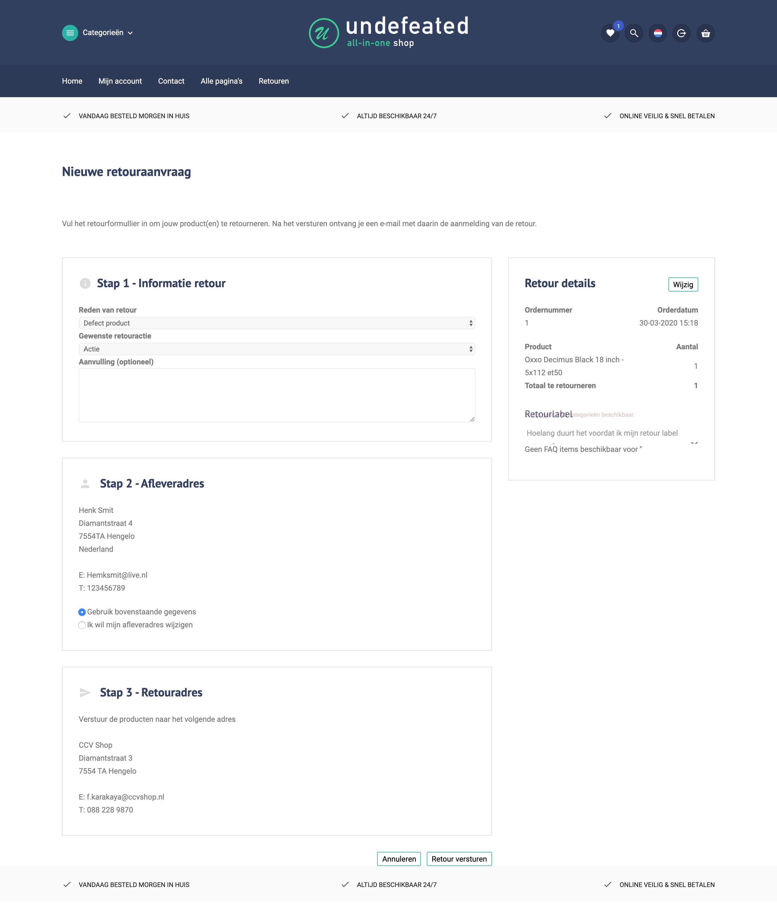
Task: Click the Wijzig button in Retour details
Action: click(x=683, y=285)
